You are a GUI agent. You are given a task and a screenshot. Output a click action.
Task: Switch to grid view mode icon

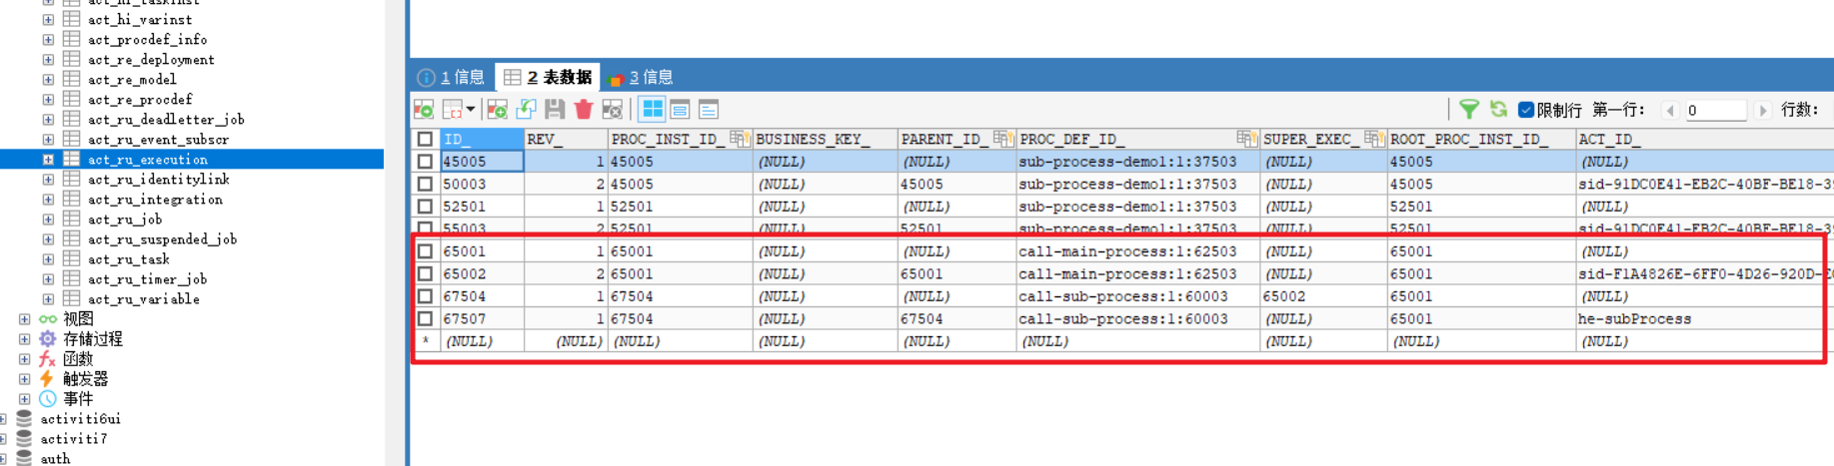(x=653, y=110)
